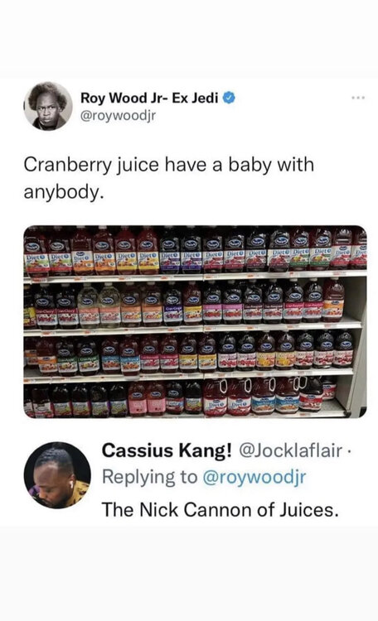
Task: Open Roy Wood Jr's profile picture
Action: point(48,106)
